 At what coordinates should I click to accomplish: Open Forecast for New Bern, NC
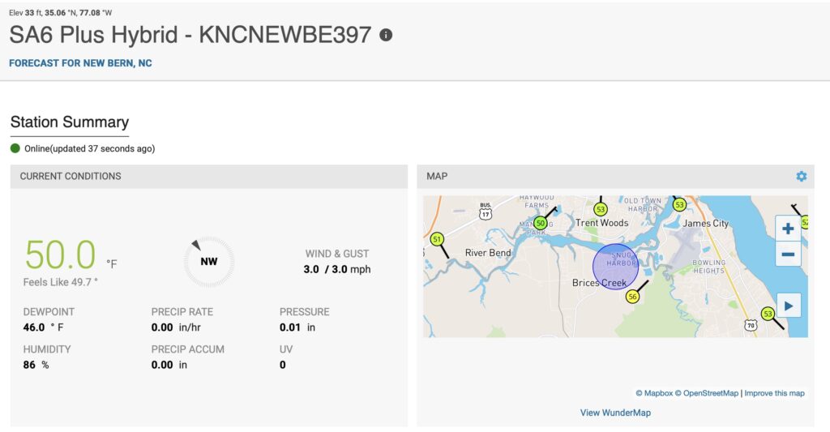(80, 63)
